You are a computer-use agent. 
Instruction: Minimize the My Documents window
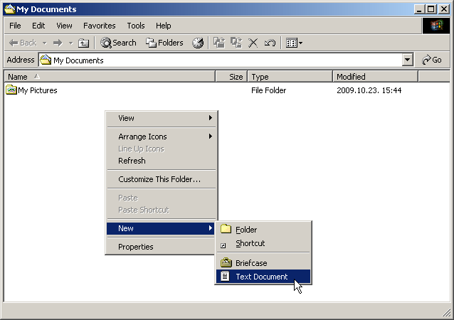(419, 9)
